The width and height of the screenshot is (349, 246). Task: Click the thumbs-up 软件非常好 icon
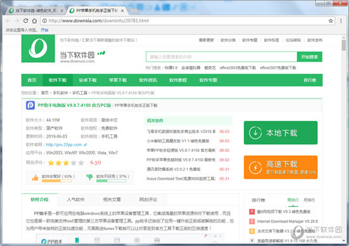pyautogui.click(x=35, y=177)
